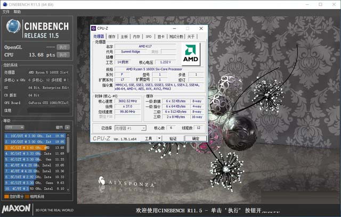Click the CPU-Z title bar app icon
Viewport: 341px width, 217px height.
tap(94, 28)
